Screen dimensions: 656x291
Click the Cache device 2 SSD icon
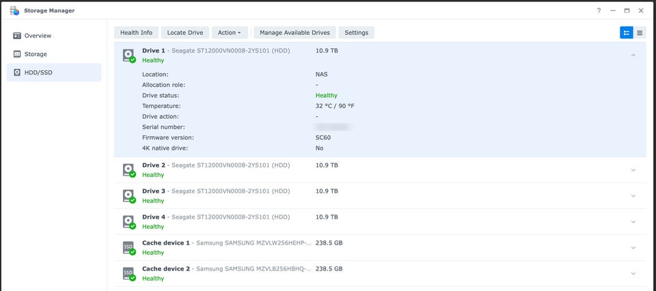pyautogui.click(x=129, y=274)
